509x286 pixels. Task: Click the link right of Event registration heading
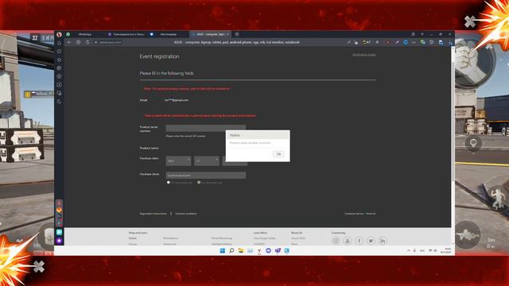coord(364,55)
